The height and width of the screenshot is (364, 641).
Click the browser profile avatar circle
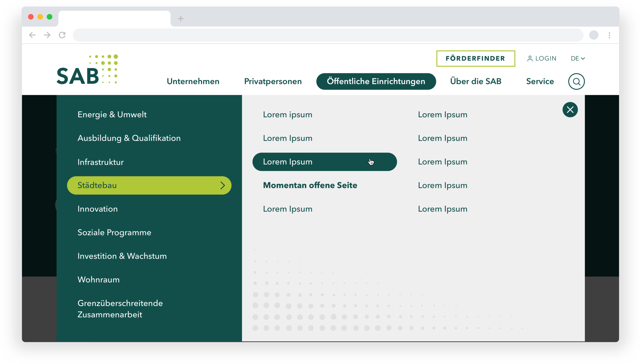pyautogui.click(x=594, y=35)
